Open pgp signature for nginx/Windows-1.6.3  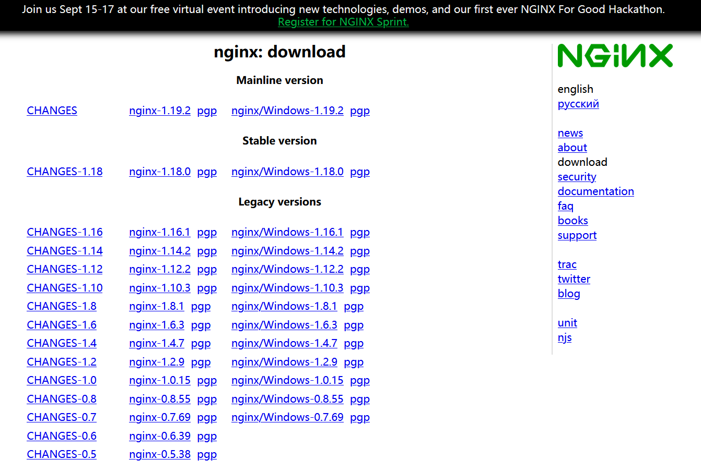pos(354,325)
